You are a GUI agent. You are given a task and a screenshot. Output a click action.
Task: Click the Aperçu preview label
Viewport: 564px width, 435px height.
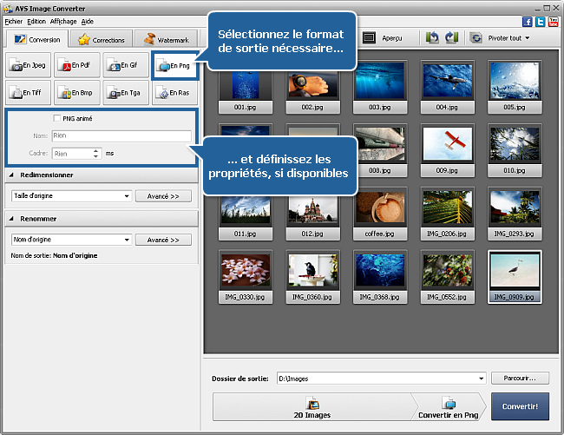point(392,38)
